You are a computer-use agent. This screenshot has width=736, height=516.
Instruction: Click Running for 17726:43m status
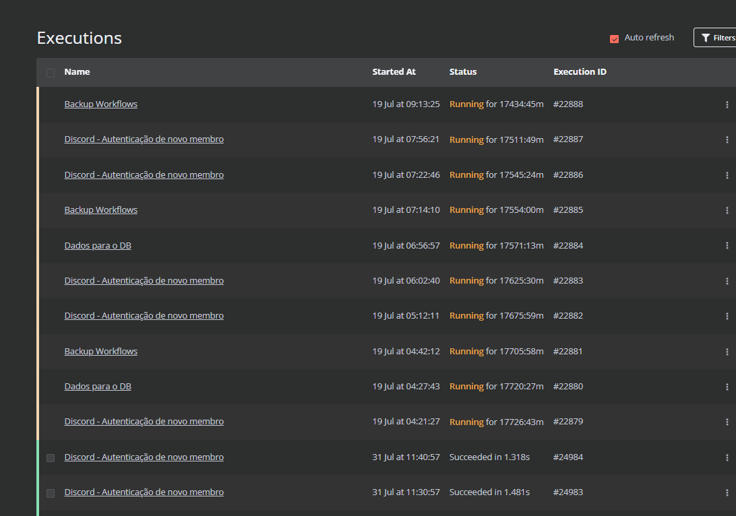(x=496, y=422)
